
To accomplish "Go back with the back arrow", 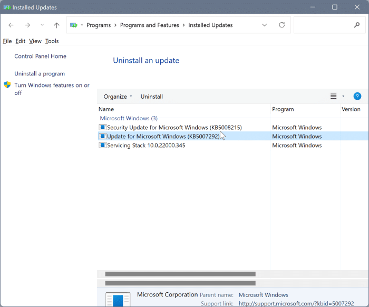I will click(x=11, y=25).
